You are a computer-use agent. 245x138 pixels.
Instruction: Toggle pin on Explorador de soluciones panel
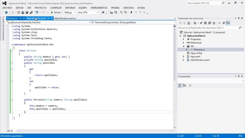(239, 18)
